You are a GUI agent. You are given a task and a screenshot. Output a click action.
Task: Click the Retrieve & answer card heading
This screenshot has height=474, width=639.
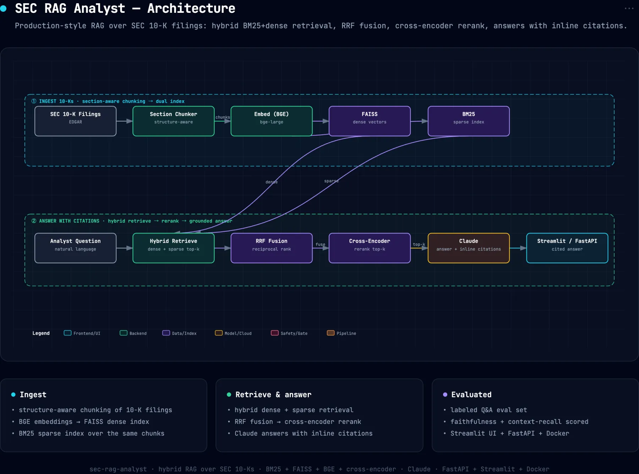pyautogui.click(x=273, y=394)
